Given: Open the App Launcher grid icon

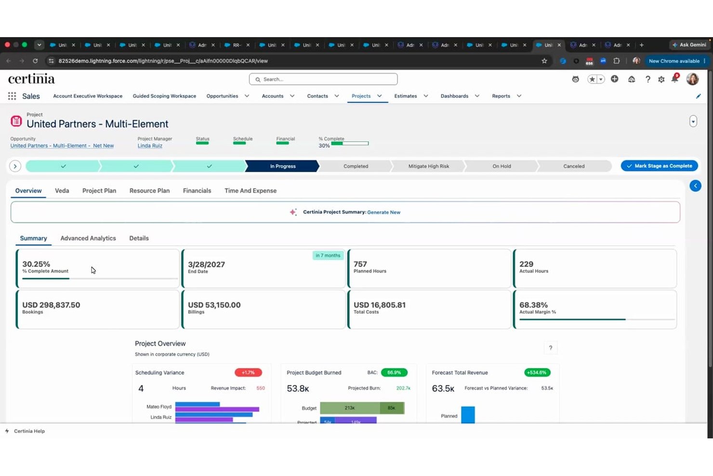Looking at the screenshot, I should click(x=12, y=96).
